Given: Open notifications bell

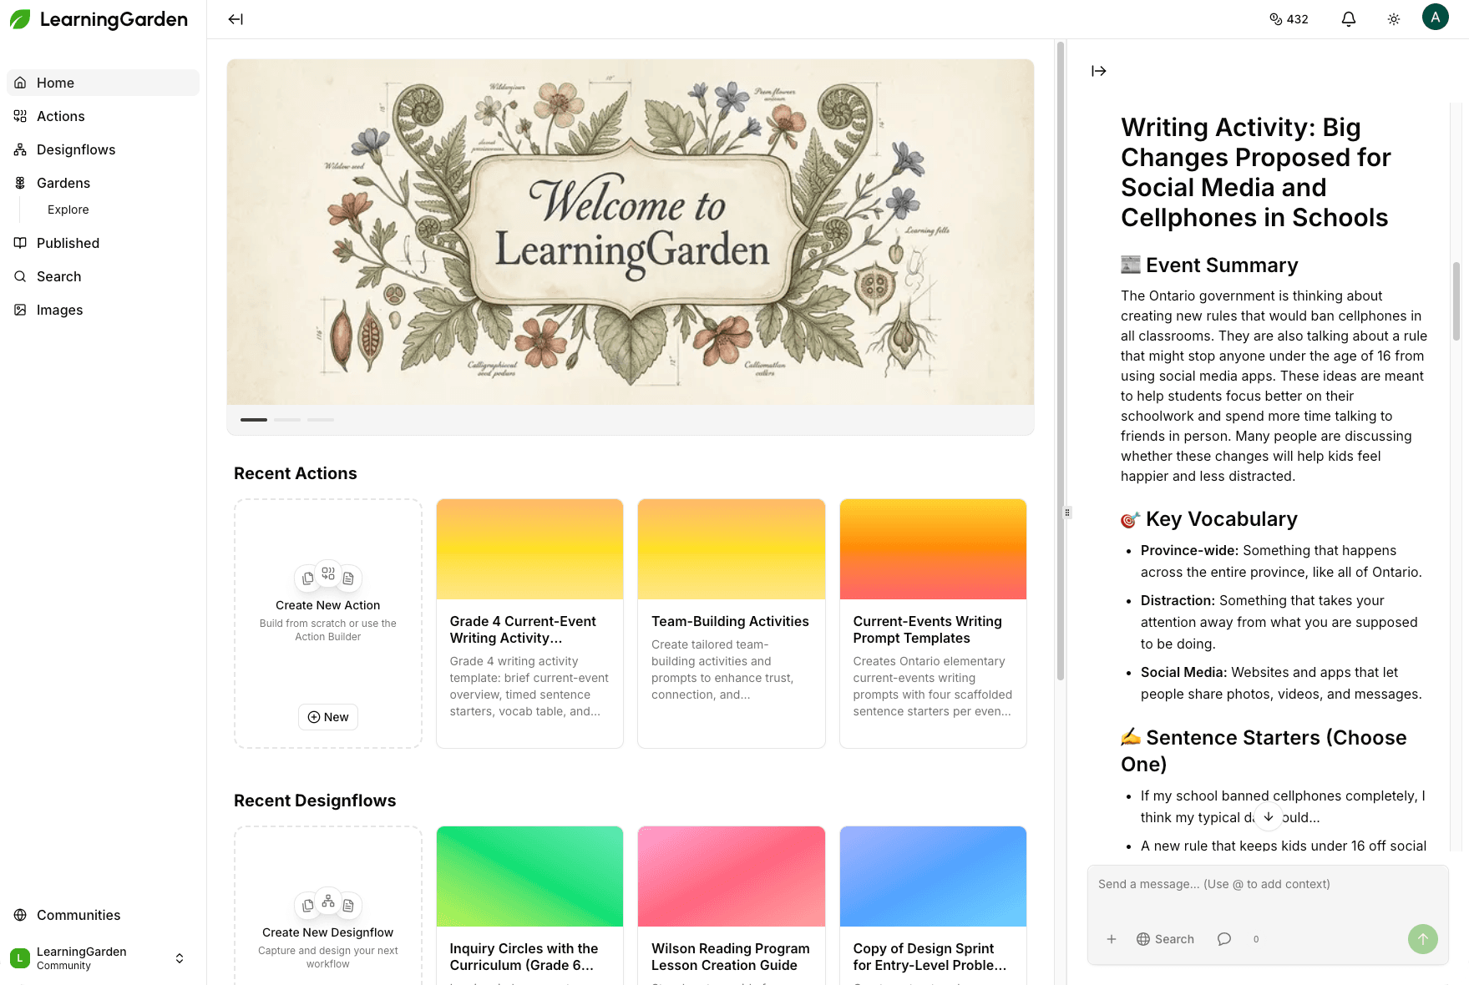Looking at the screenshot, I should (1349, 19).
